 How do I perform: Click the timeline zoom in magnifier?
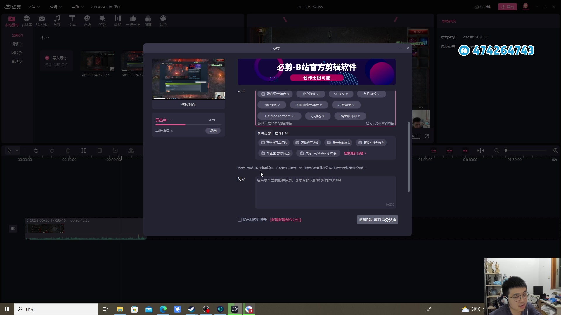coord(555,150)
